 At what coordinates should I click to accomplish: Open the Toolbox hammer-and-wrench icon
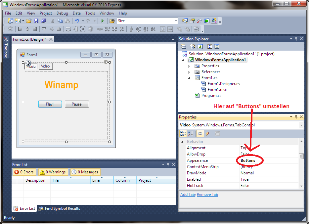click(199, 21)
